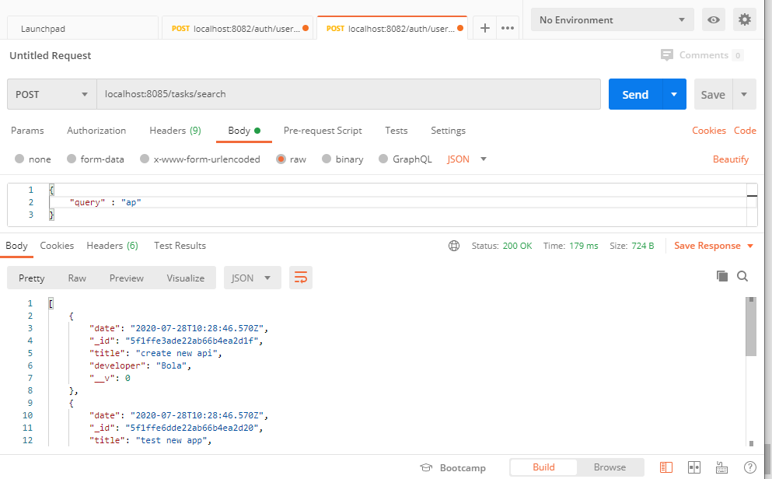Switch to Build mode
772x479 pixels.
(x=543, y=467)
